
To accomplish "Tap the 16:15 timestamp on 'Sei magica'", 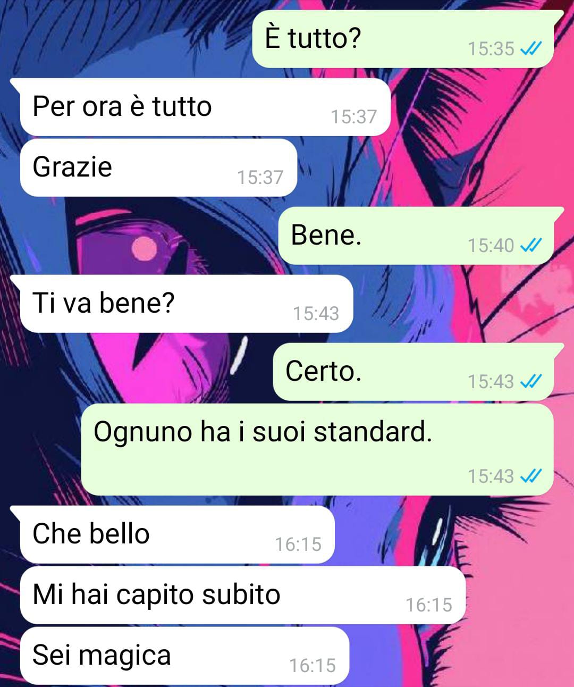I will pos(313,666).
